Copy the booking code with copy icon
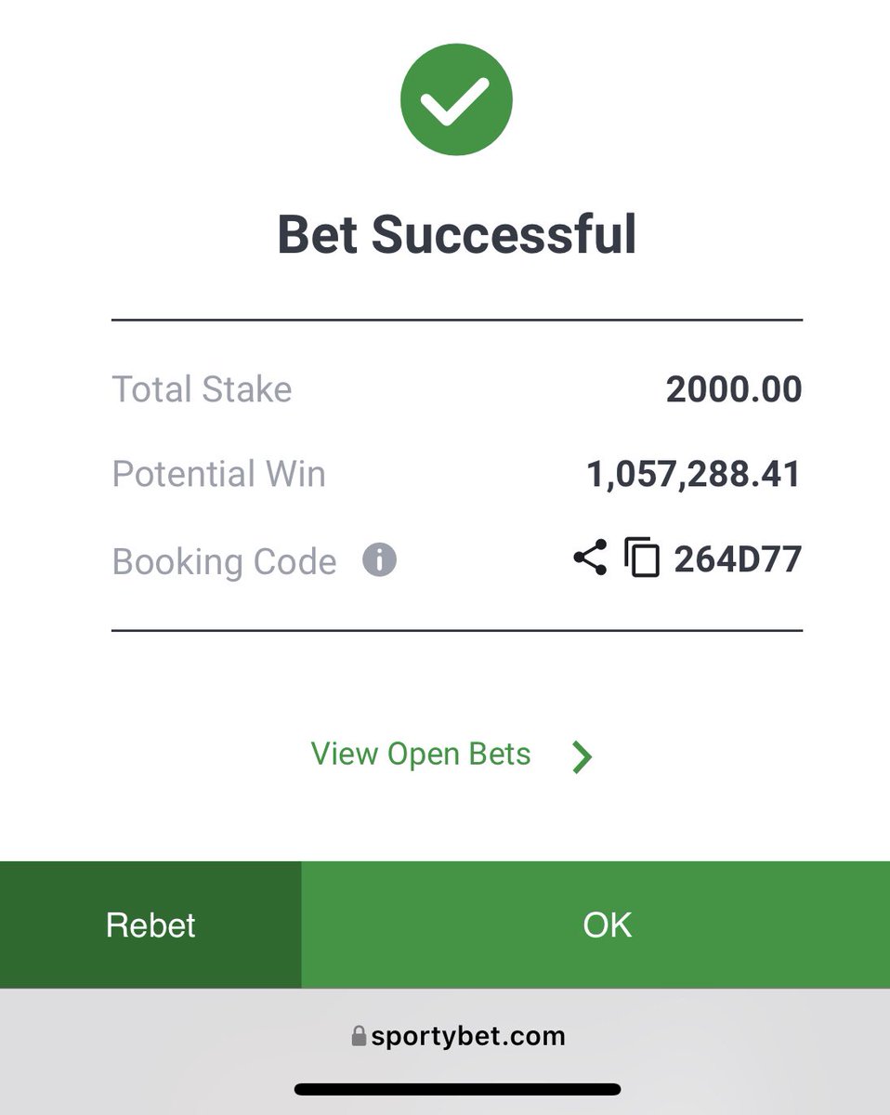 tap(641, 558)
